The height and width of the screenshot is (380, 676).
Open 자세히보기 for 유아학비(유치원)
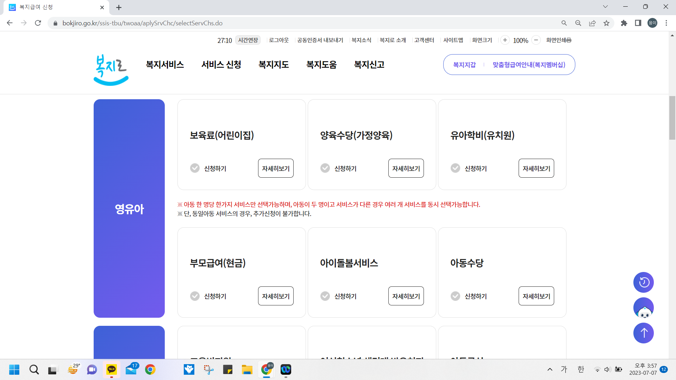click(536, 168)
